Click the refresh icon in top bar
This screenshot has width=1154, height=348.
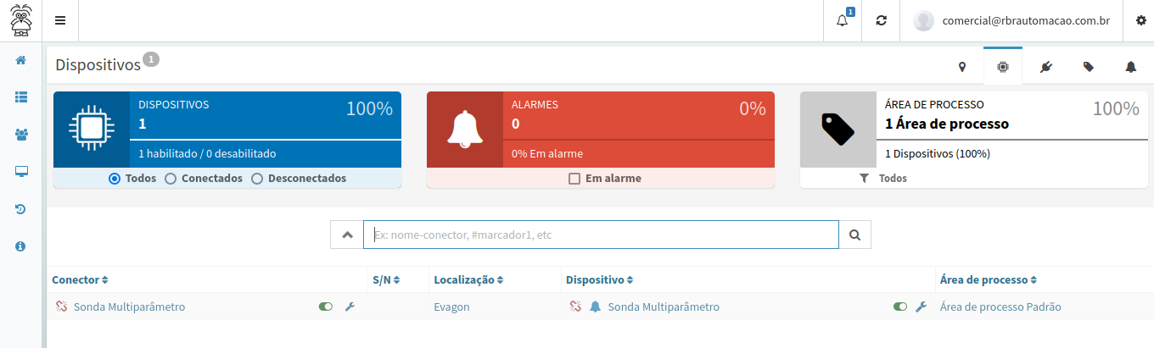pyautogui.click(x=882, y=20)
